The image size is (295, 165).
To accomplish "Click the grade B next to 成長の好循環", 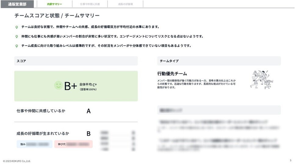I will click(x=88, y=134).
